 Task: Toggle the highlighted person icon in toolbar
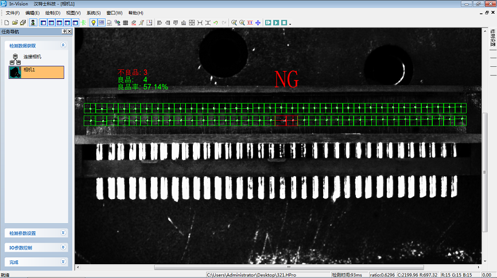pos(33,22)
